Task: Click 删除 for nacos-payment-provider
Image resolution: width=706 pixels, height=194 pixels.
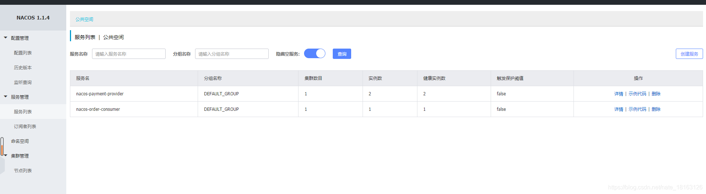Action: click(x=656, y=94)
